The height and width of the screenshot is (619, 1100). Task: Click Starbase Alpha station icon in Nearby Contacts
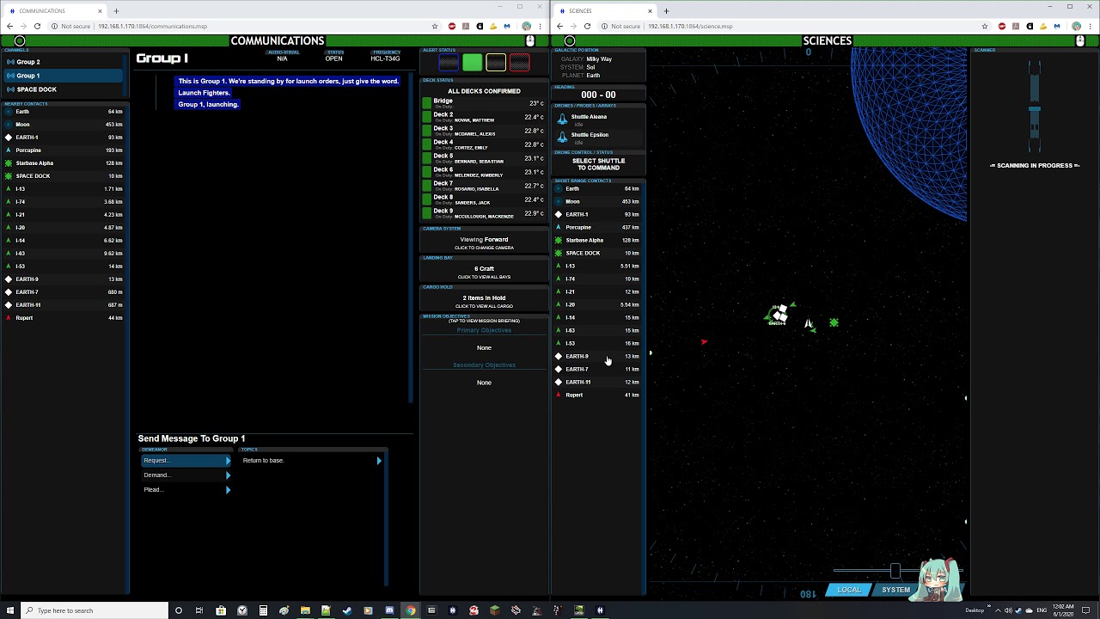click(x=9, y=163)
